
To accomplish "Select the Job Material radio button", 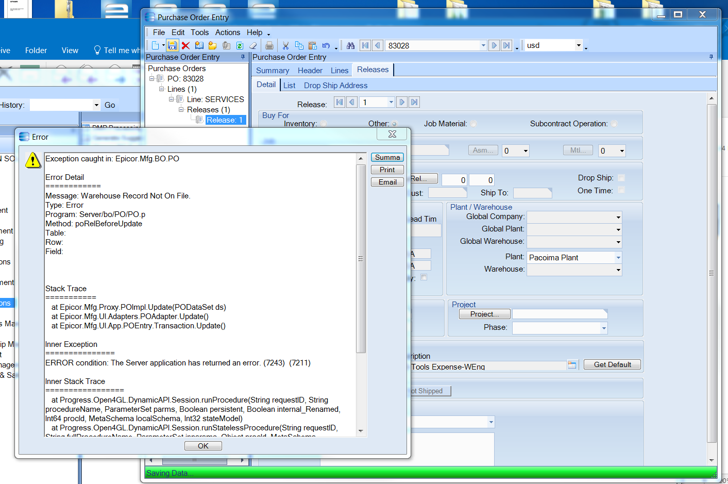I will click(x=473, y=124).
